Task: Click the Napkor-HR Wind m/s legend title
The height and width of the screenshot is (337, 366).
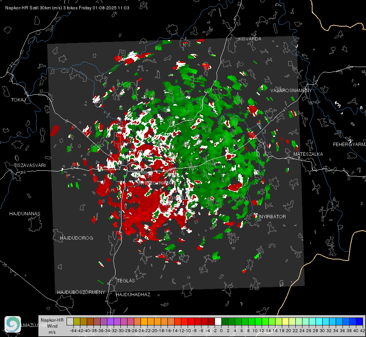Action: pos(52,326)
